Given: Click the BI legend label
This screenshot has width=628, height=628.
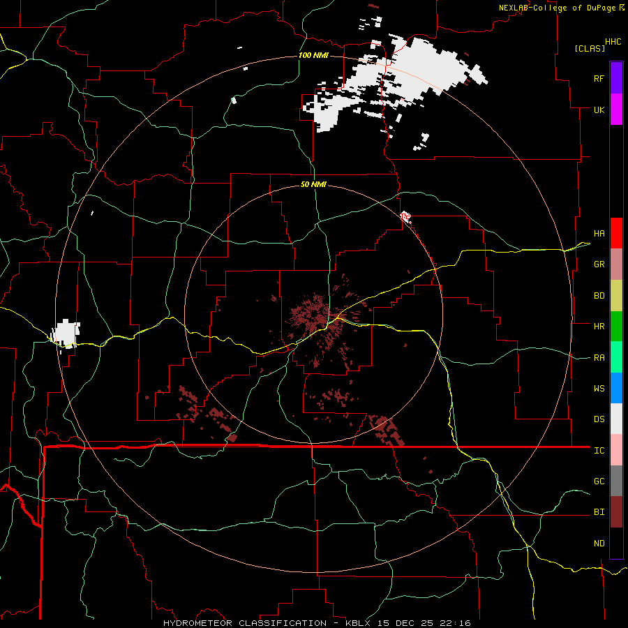Looking at the screenshot, I should click(599, 512).
